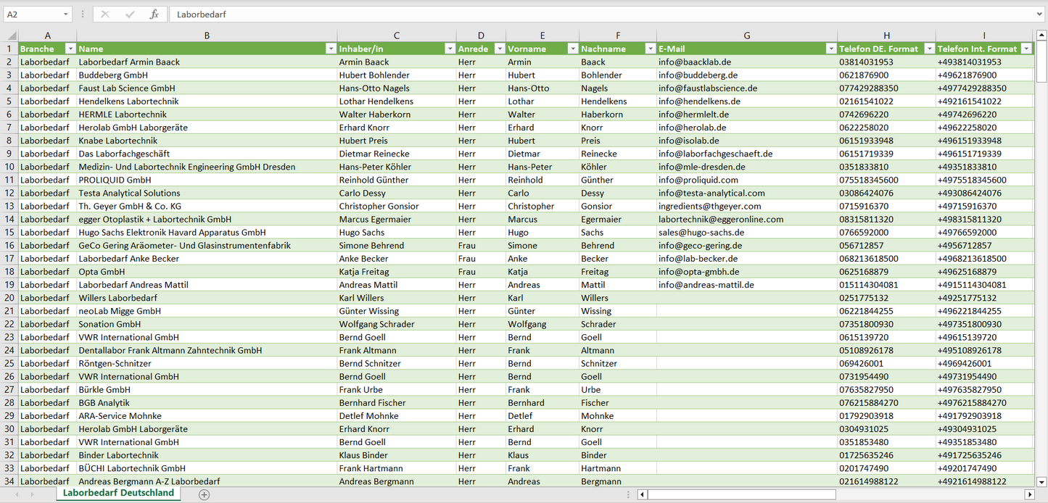Click the Enter checkmark in formula bar

(x=130, y=14)
